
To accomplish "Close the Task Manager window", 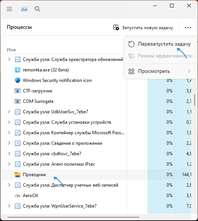I will point(189,6).
